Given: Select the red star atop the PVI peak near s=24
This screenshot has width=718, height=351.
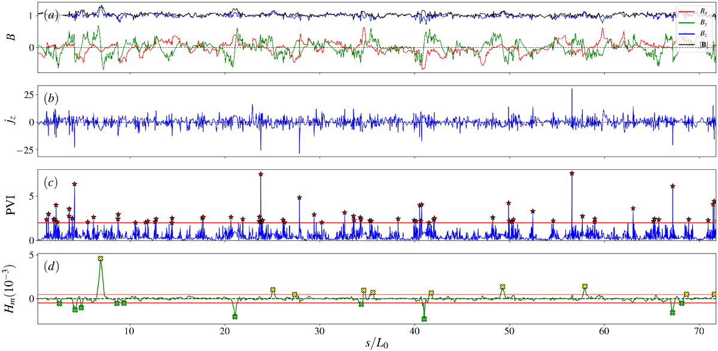Looking at the screenshot, I should (x=261, y=174).
